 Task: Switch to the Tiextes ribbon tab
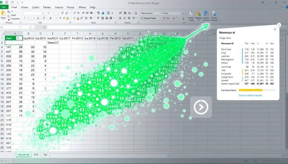pyautogui.click(x=47, y=7)
